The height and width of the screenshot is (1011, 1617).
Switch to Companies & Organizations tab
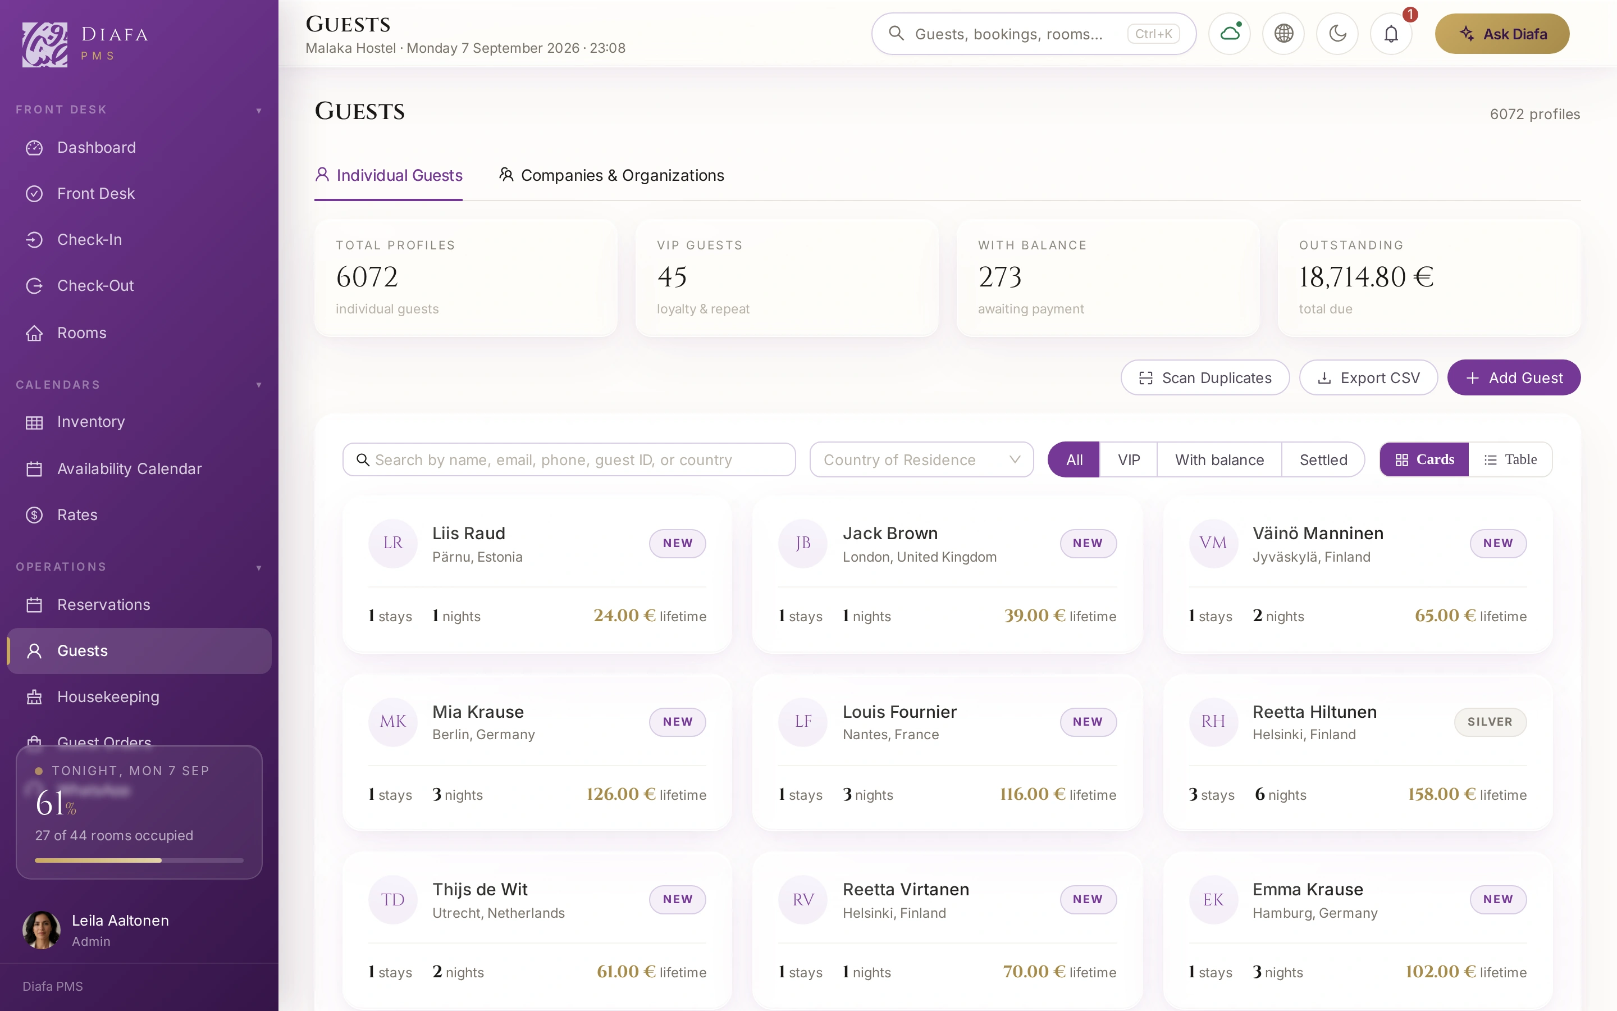611,175
